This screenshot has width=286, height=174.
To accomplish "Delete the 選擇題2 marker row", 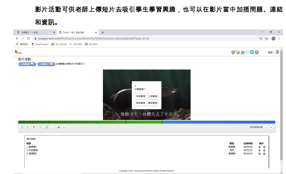I will [x=264, y=154].
